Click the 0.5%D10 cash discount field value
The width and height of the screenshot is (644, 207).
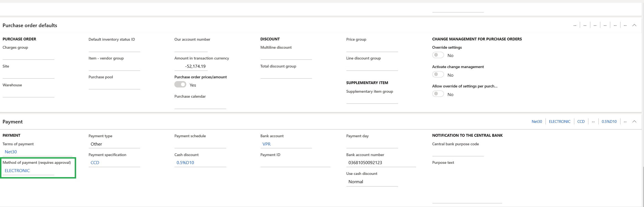185,162
